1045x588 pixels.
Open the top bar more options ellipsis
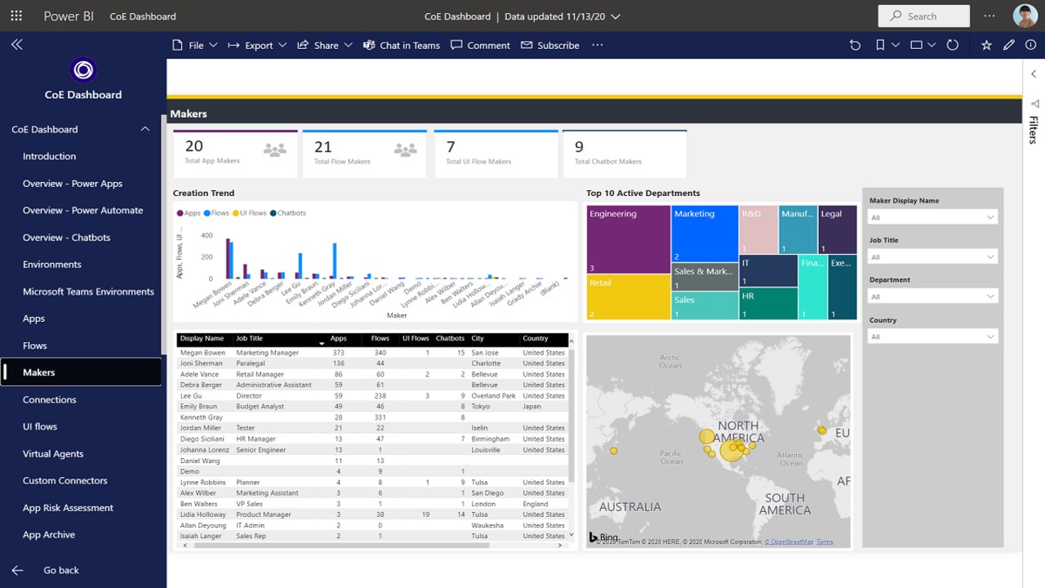pos(989,16)
